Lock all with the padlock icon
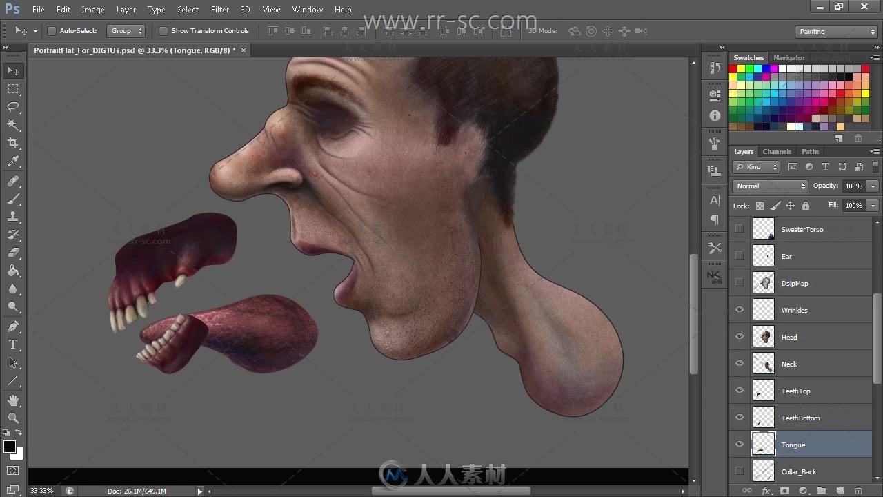The height and width of the screenshot is (497, 883). (x=805, y=206)
